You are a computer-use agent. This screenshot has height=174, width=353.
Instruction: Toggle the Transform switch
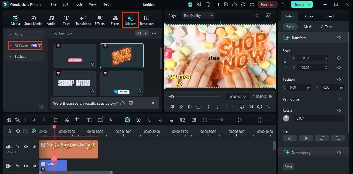coord(286,38)
